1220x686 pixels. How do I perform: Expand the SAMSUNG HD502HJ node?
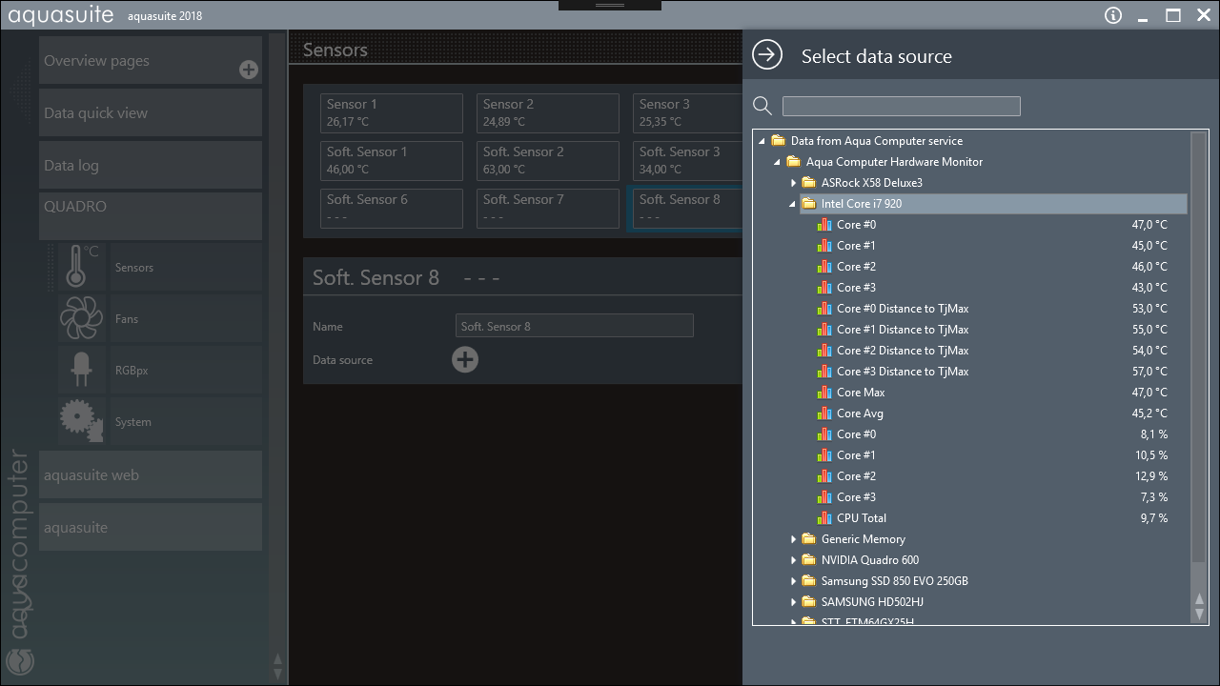tap(793, 602)
